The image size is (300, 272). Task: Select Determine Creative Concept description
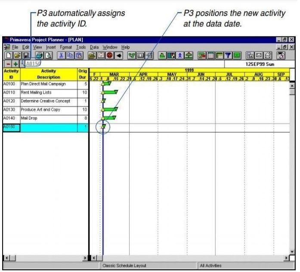49,102
